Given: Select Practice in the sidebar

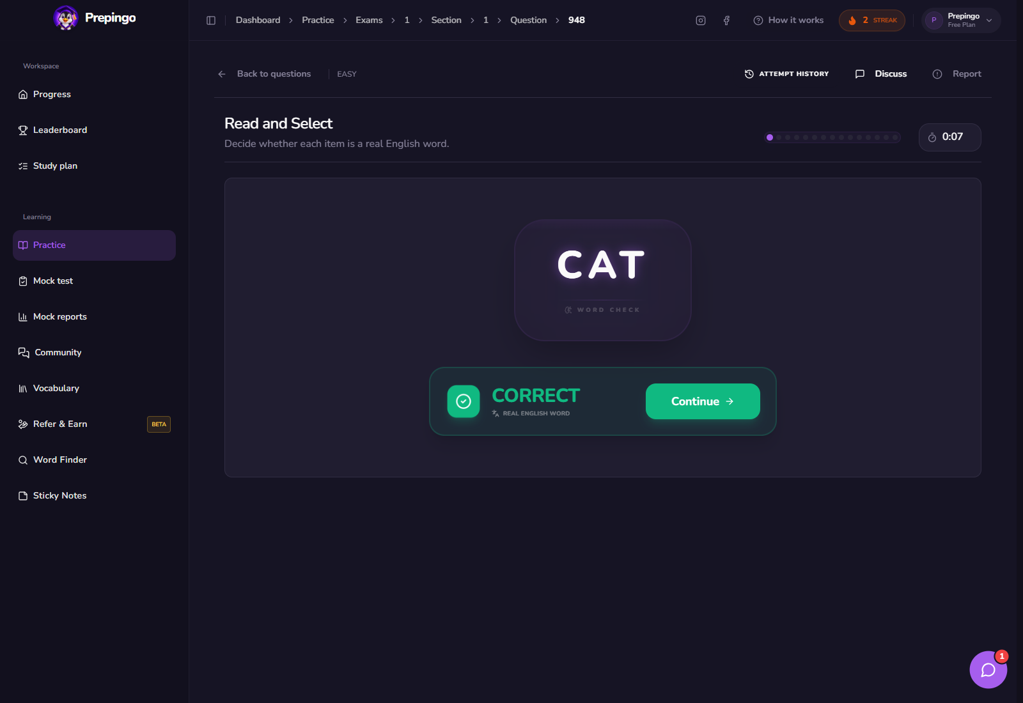Looking at the screenshot, I should 94,245.
